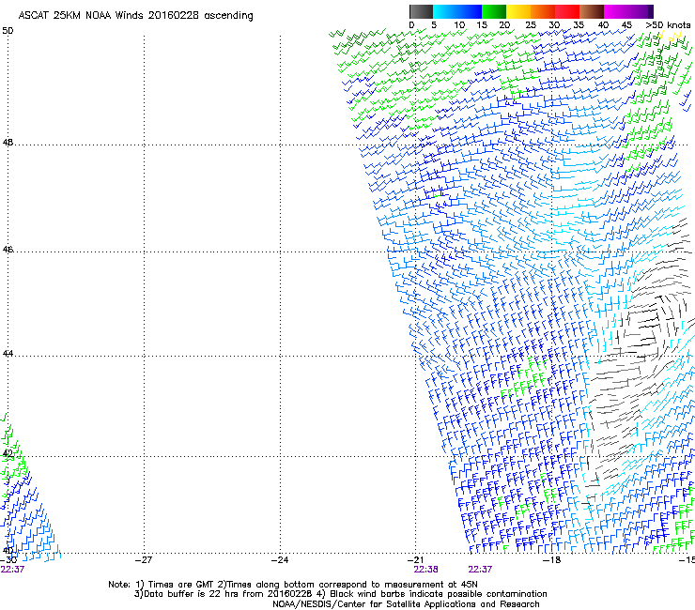Image resolution: width=695 pixels, height=610 pixels.
Task: Click the orange 25-30 knots swatch
Action: tap(543, 11)
